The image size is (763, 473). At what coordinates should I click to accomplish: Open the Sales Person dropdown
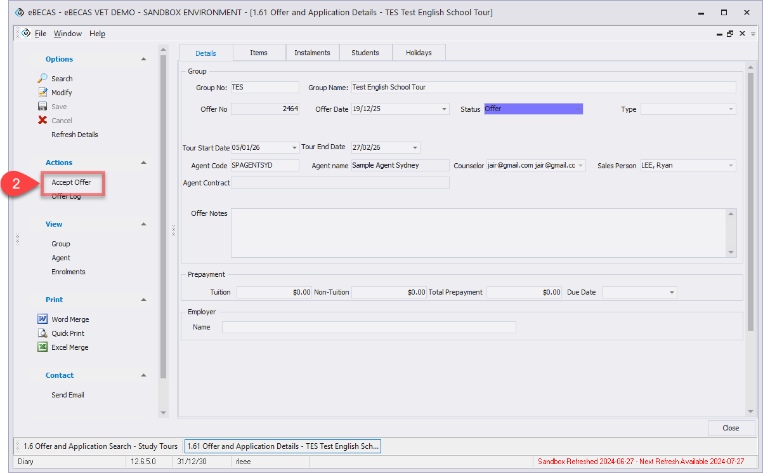731,166
